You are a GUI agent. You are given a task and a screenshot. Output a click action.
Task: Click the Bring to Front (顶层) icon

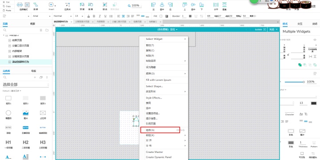click(x=82, y=4)
